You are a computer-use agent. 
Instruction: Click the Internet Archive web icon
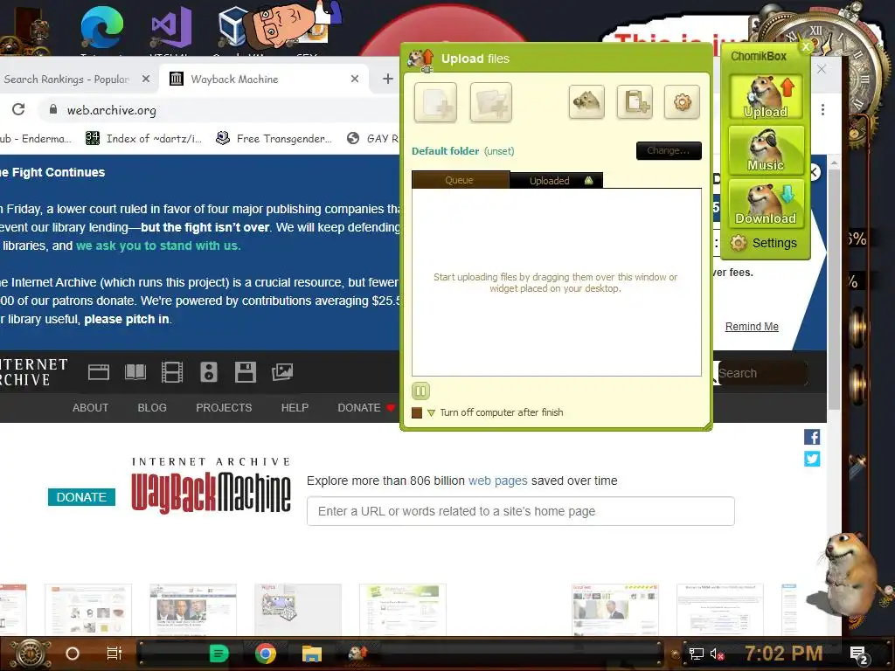[99, 372]
